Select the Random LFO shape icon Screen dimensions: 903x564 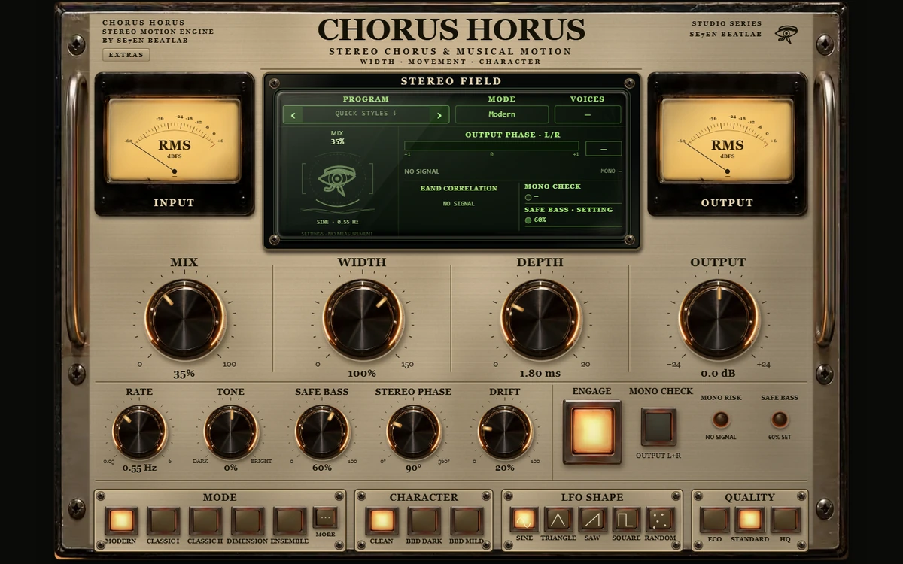(661, 520)
